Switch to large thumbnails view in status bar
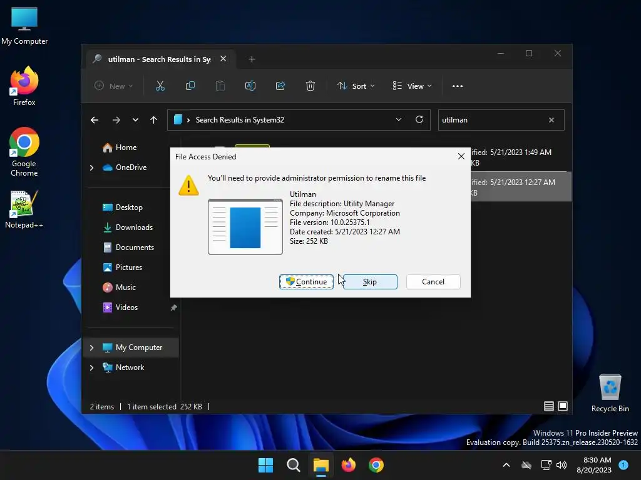This screenshot has width=641, height=480. tap(563, 406)
